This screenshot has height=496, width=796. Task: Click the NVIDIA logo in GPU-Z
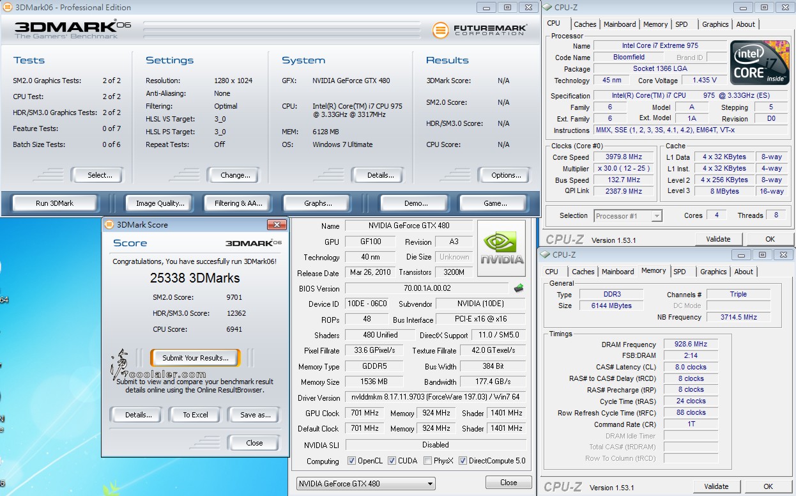(x=501, y=248)
